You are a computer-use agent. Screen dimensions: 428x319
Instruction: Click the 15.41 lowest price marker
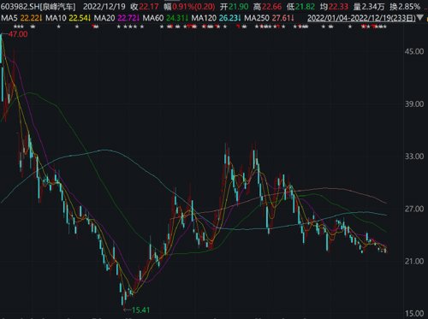tap(140, 310)
